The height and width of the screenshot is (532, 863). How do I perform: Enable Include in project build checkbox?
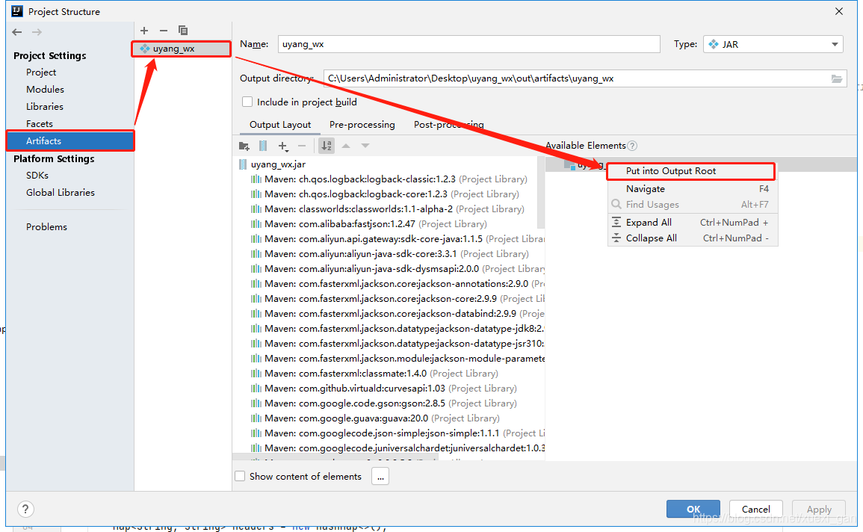coord(247,102)
